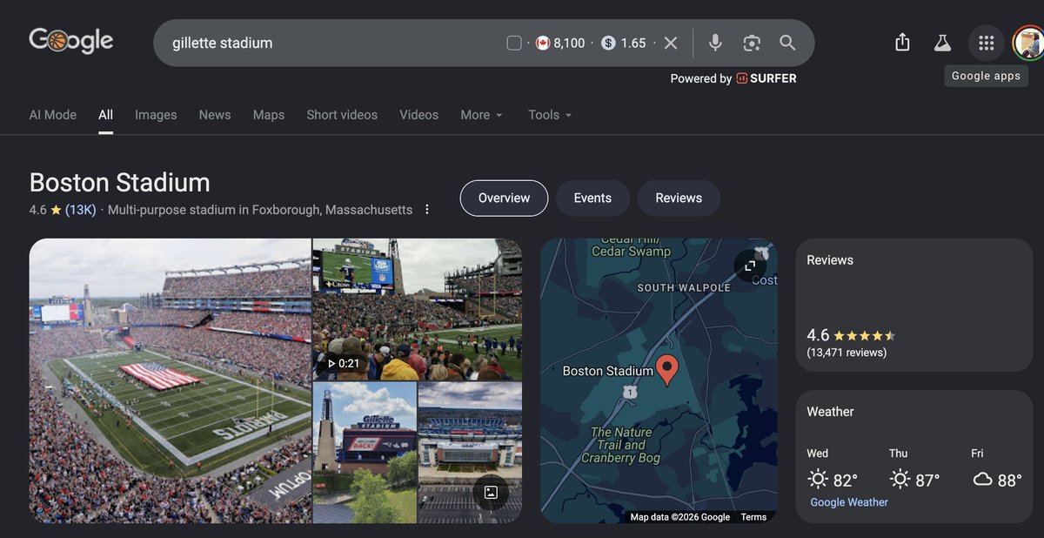The image size is (1044, 538).
Task: Open the Videos tab
Action: pos(419,115)
